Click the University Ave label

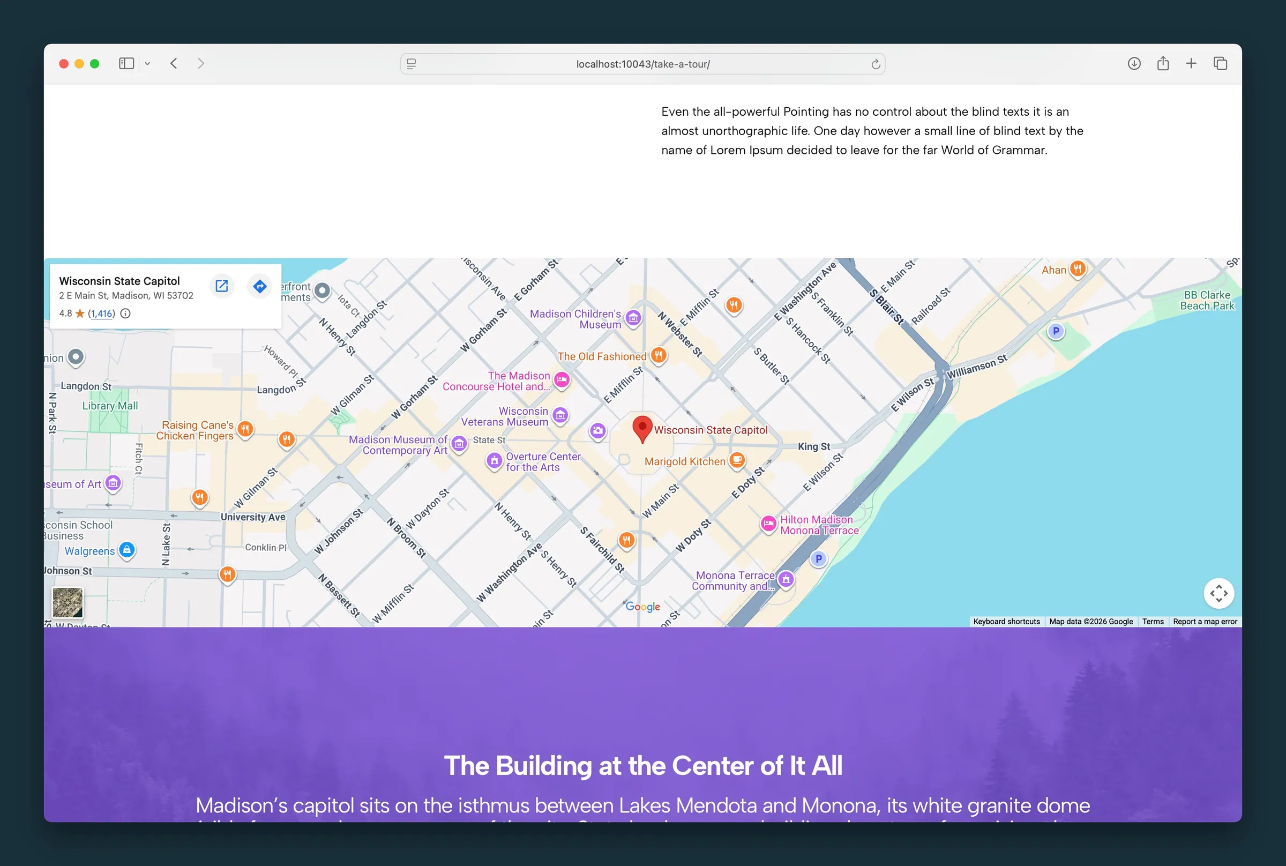253,517
